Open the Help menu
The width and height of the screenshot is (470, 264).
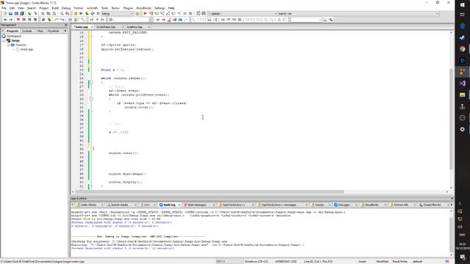point(171,8)
